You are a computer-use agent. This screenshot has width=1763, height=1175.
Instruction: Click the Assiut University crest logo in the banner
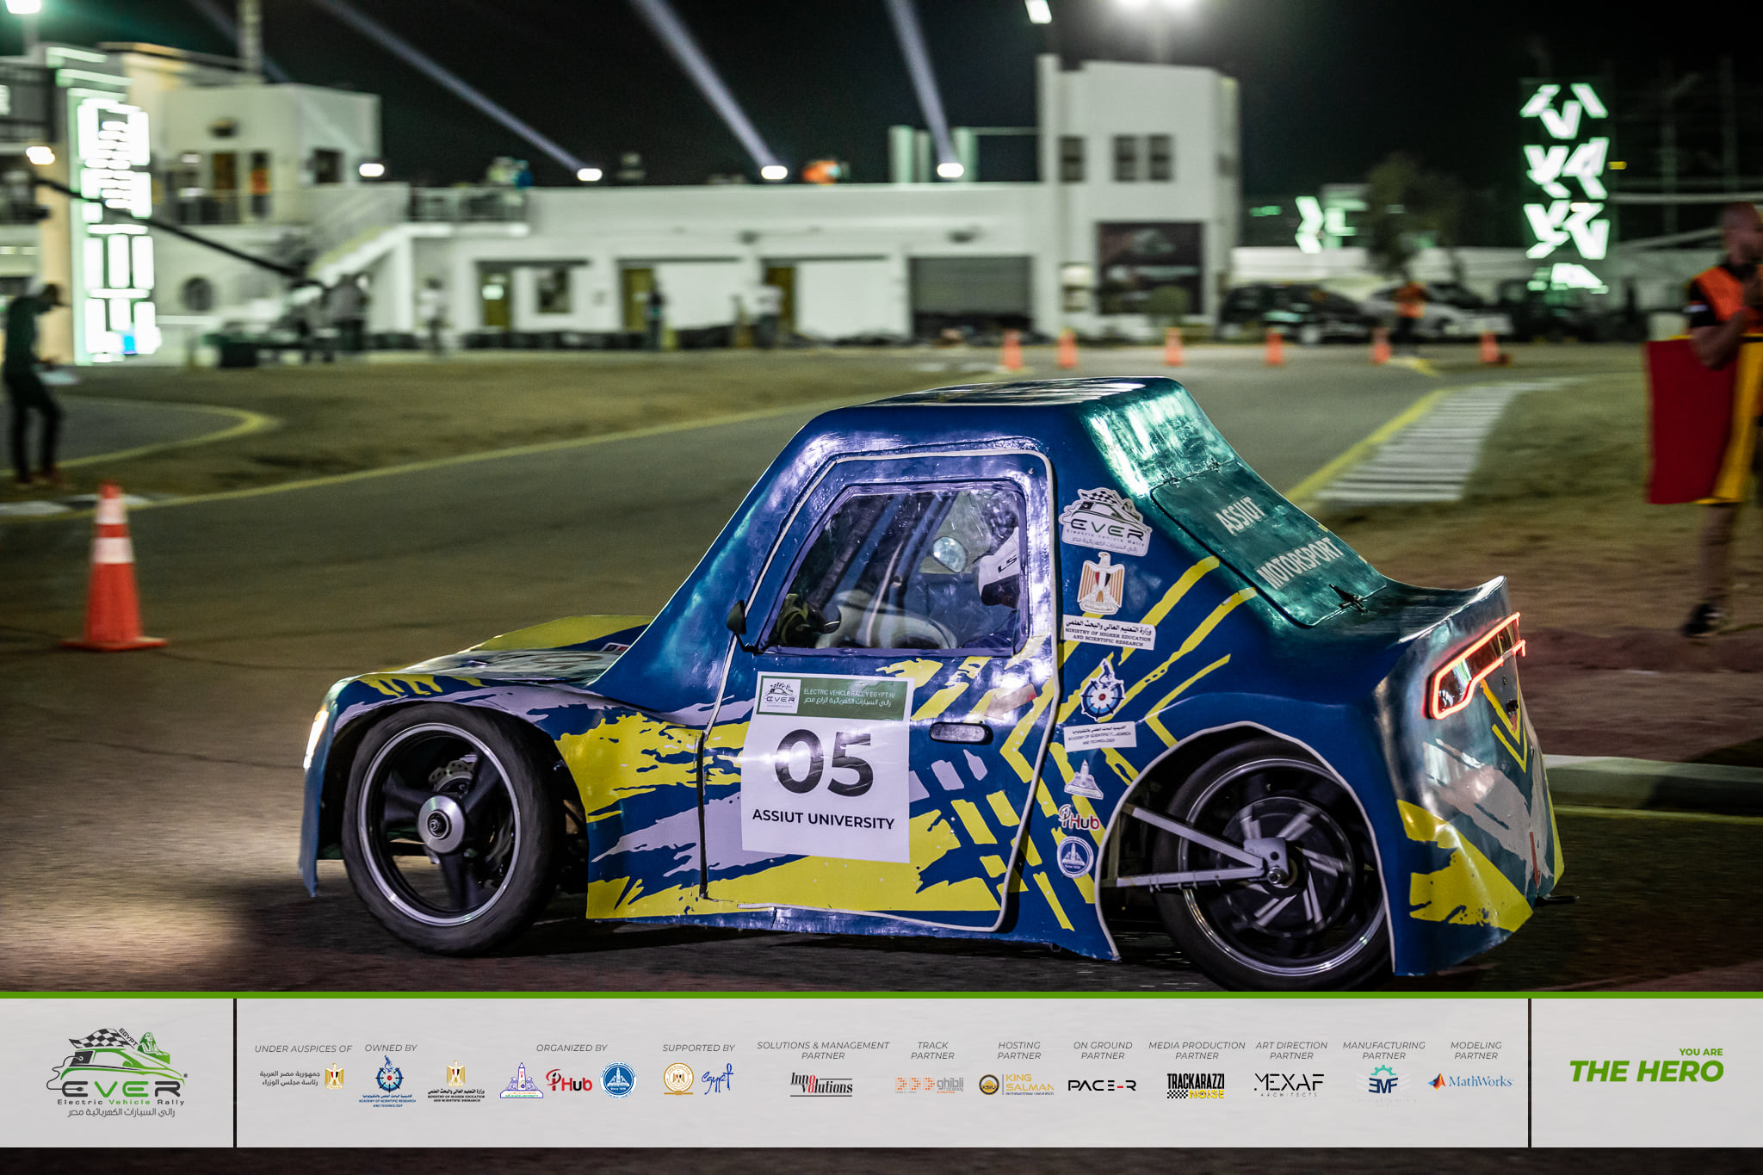pos(522,1080)
